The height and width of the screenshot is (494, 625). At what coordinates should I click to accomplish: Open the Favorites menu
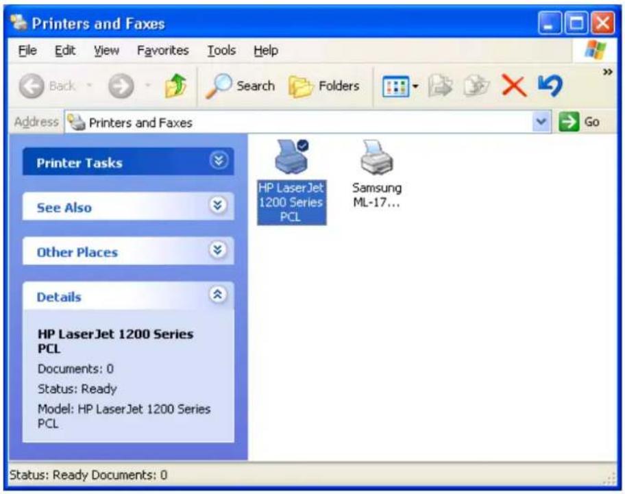[x=162, y=51]
